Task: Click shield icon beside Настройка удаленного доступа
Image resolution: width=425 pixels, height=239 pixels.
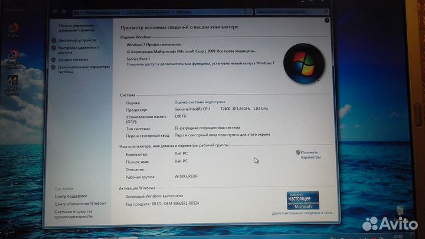Action: coord(54,48)
